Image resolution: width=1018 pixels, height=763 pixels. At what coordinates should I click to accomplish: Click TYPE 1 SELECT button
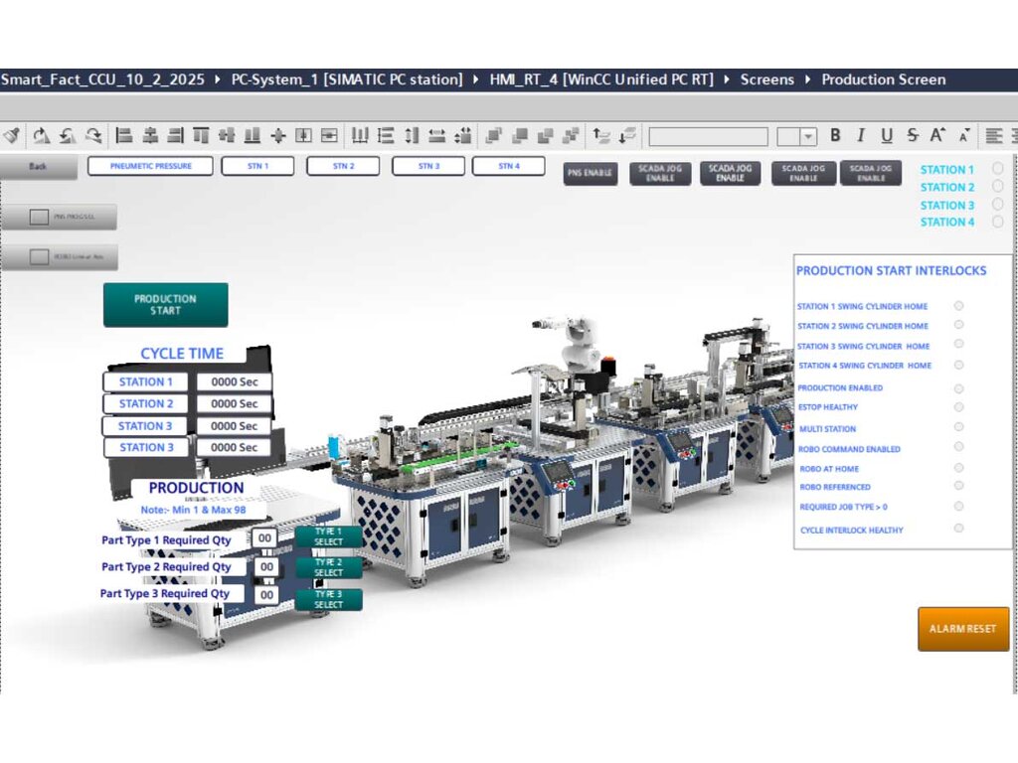coord(328,536)
